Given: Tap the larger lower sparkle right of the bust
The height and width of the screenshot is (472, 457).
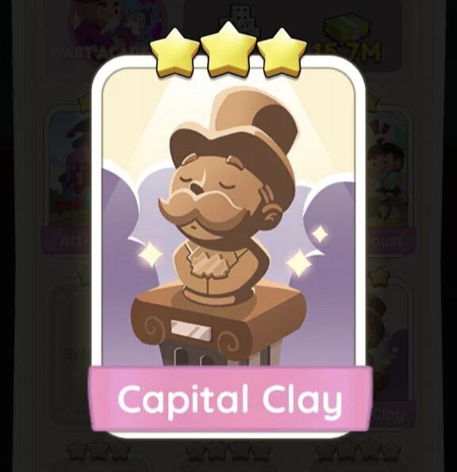Looking at the screenshot, I should (x=299, y=263).
